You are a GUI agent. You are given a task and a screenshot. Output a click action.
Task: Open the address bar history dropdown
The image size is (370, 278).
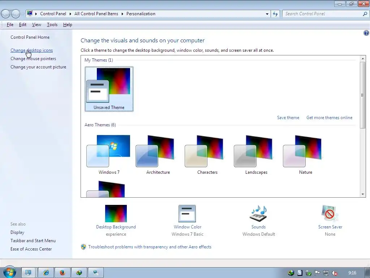click(267, 14)
